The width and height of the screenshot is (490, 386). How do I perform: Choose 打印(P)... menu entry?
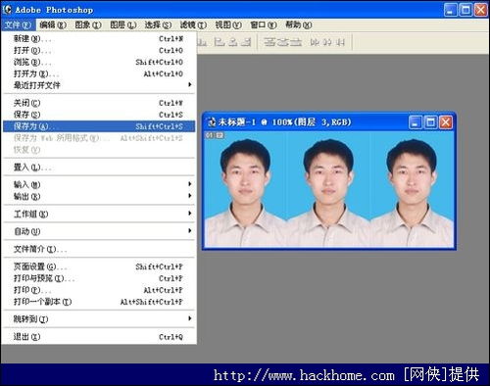[99, 290]
